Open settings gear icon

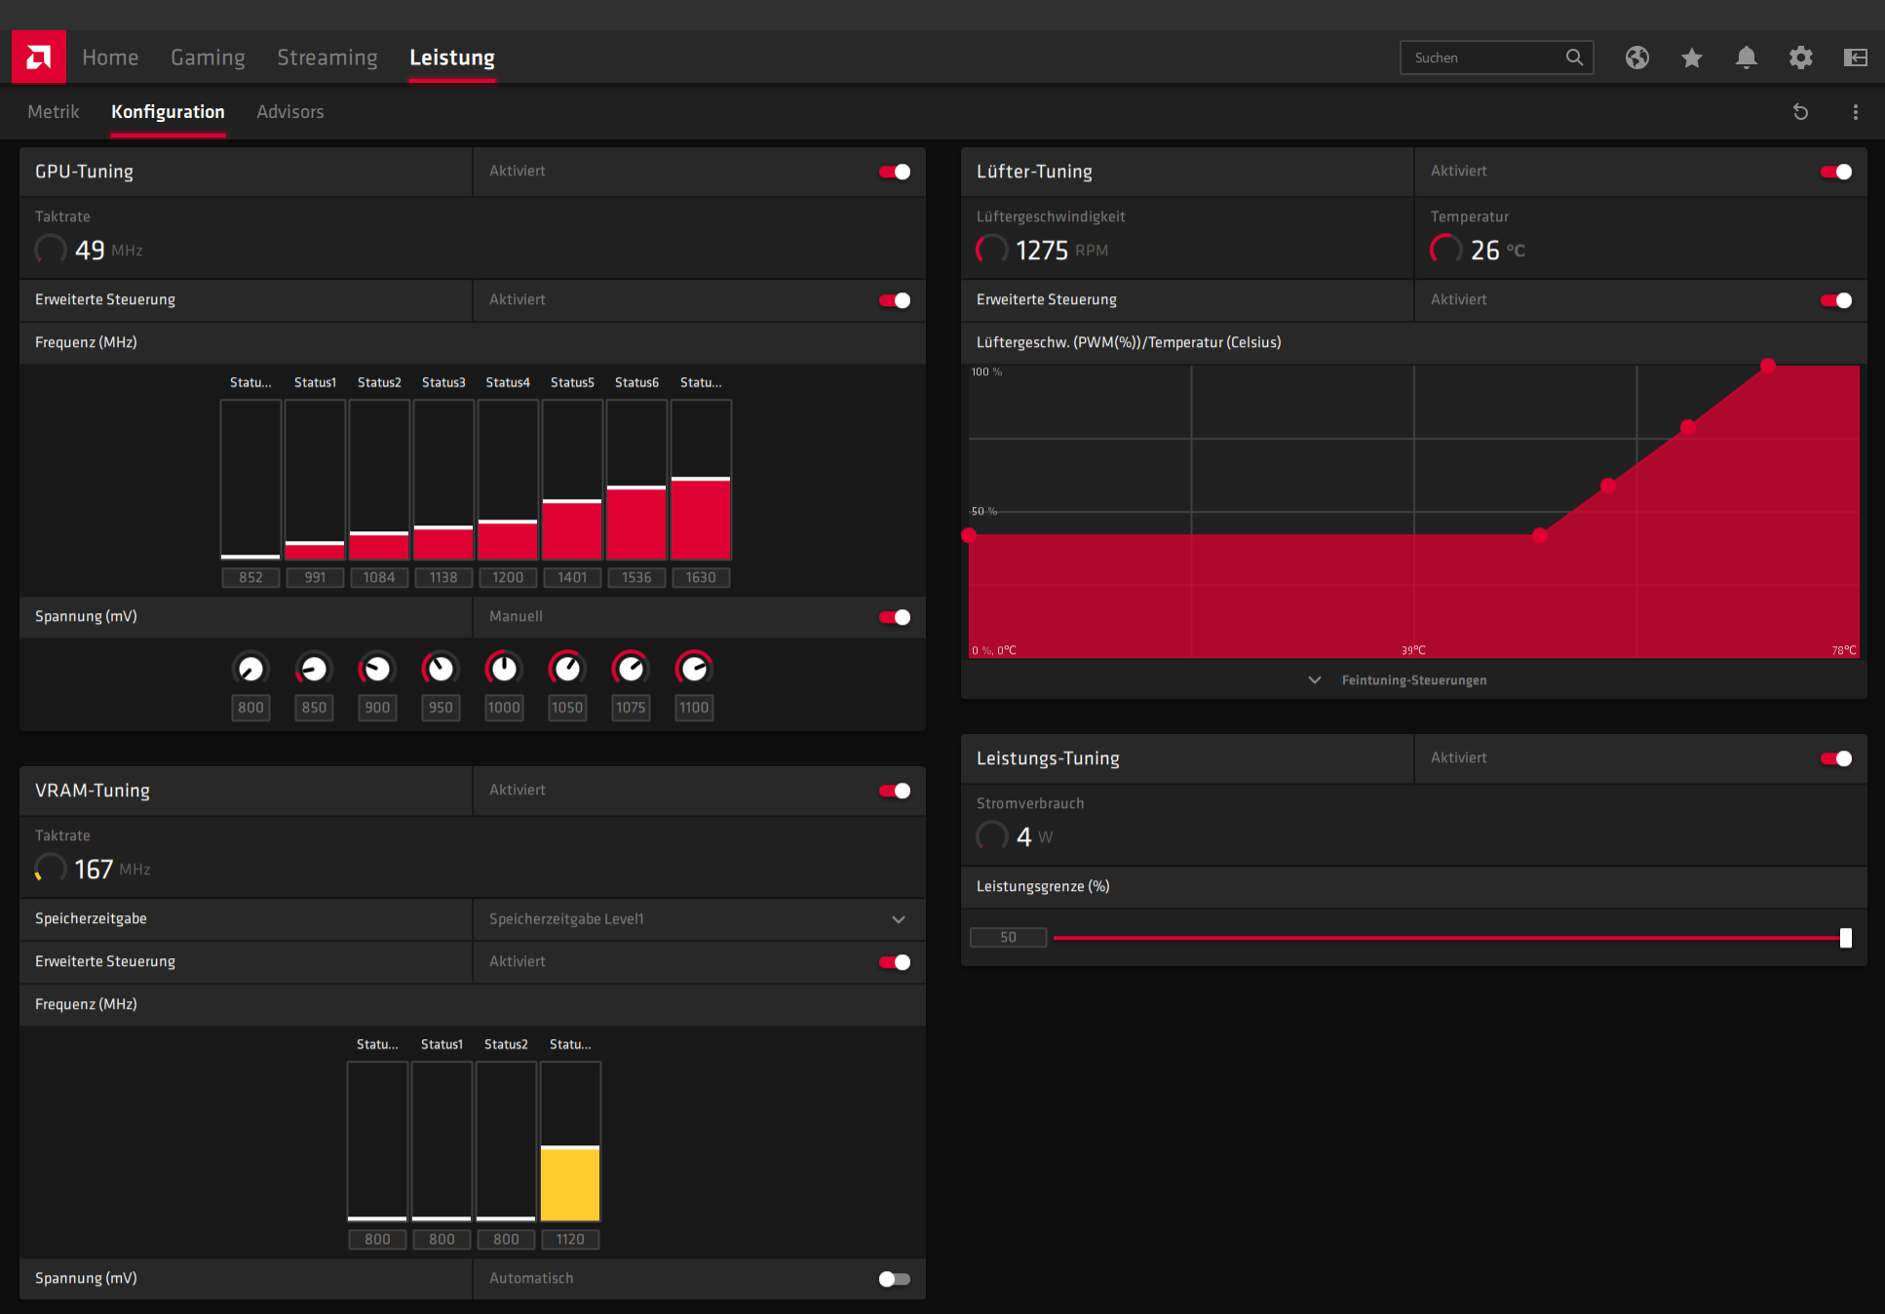click(1801, 58)
